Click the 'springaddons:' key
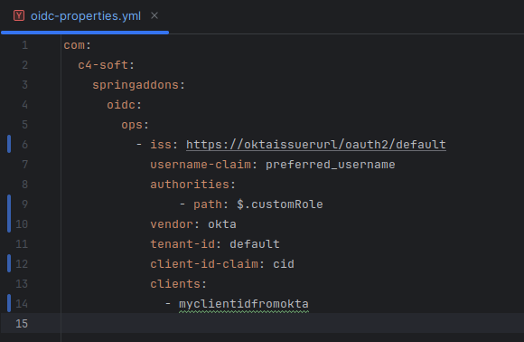The height and width of the screenshot is (342, 524). point(139,85)
